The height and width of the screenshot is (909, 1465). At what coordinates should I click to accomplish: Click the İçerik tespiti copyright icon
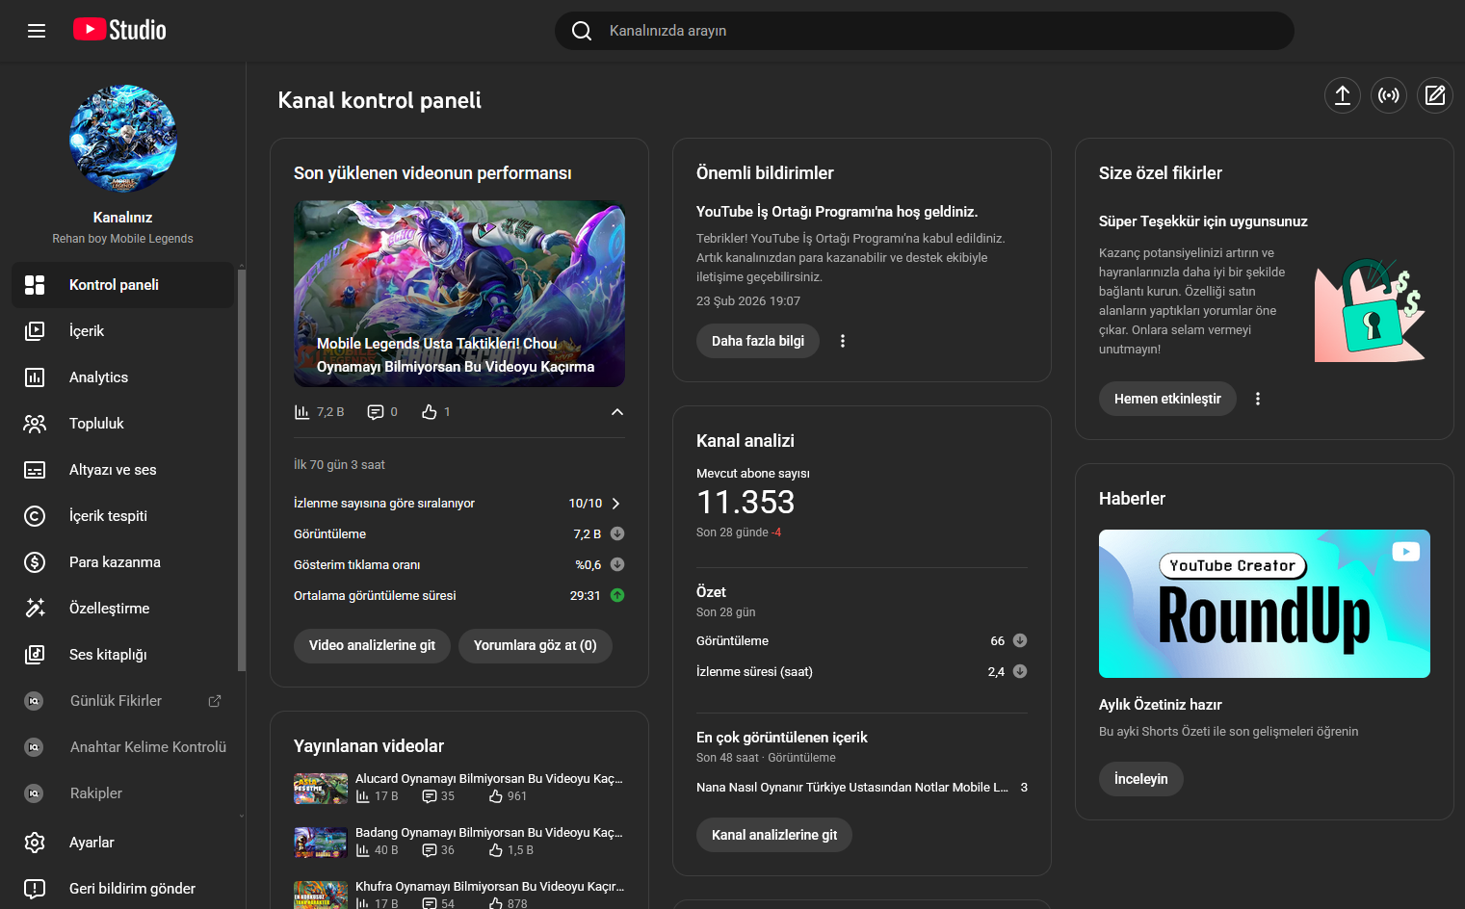[35, 516]
